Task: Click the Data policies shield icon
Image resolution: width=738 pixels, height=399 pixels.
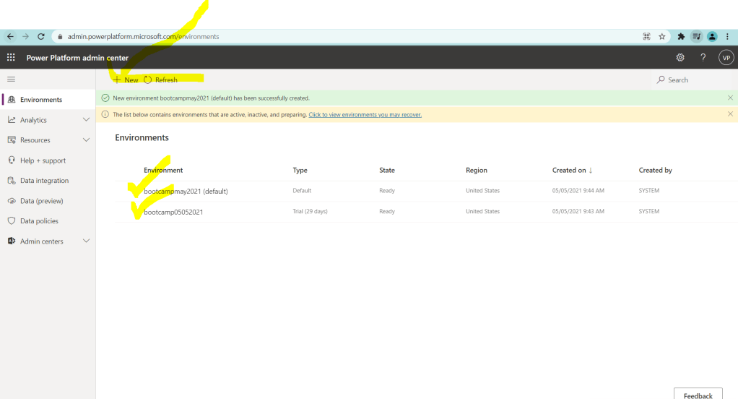Action: click(x=12, y=220)
